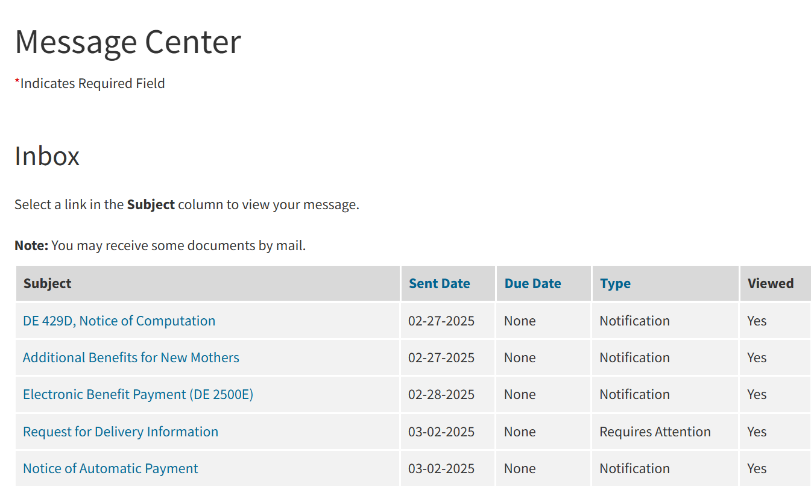Open the Notice of Automatic Payment message
Image resolution: width=811 pixels, height=490 pixels.
click(110, 468)
